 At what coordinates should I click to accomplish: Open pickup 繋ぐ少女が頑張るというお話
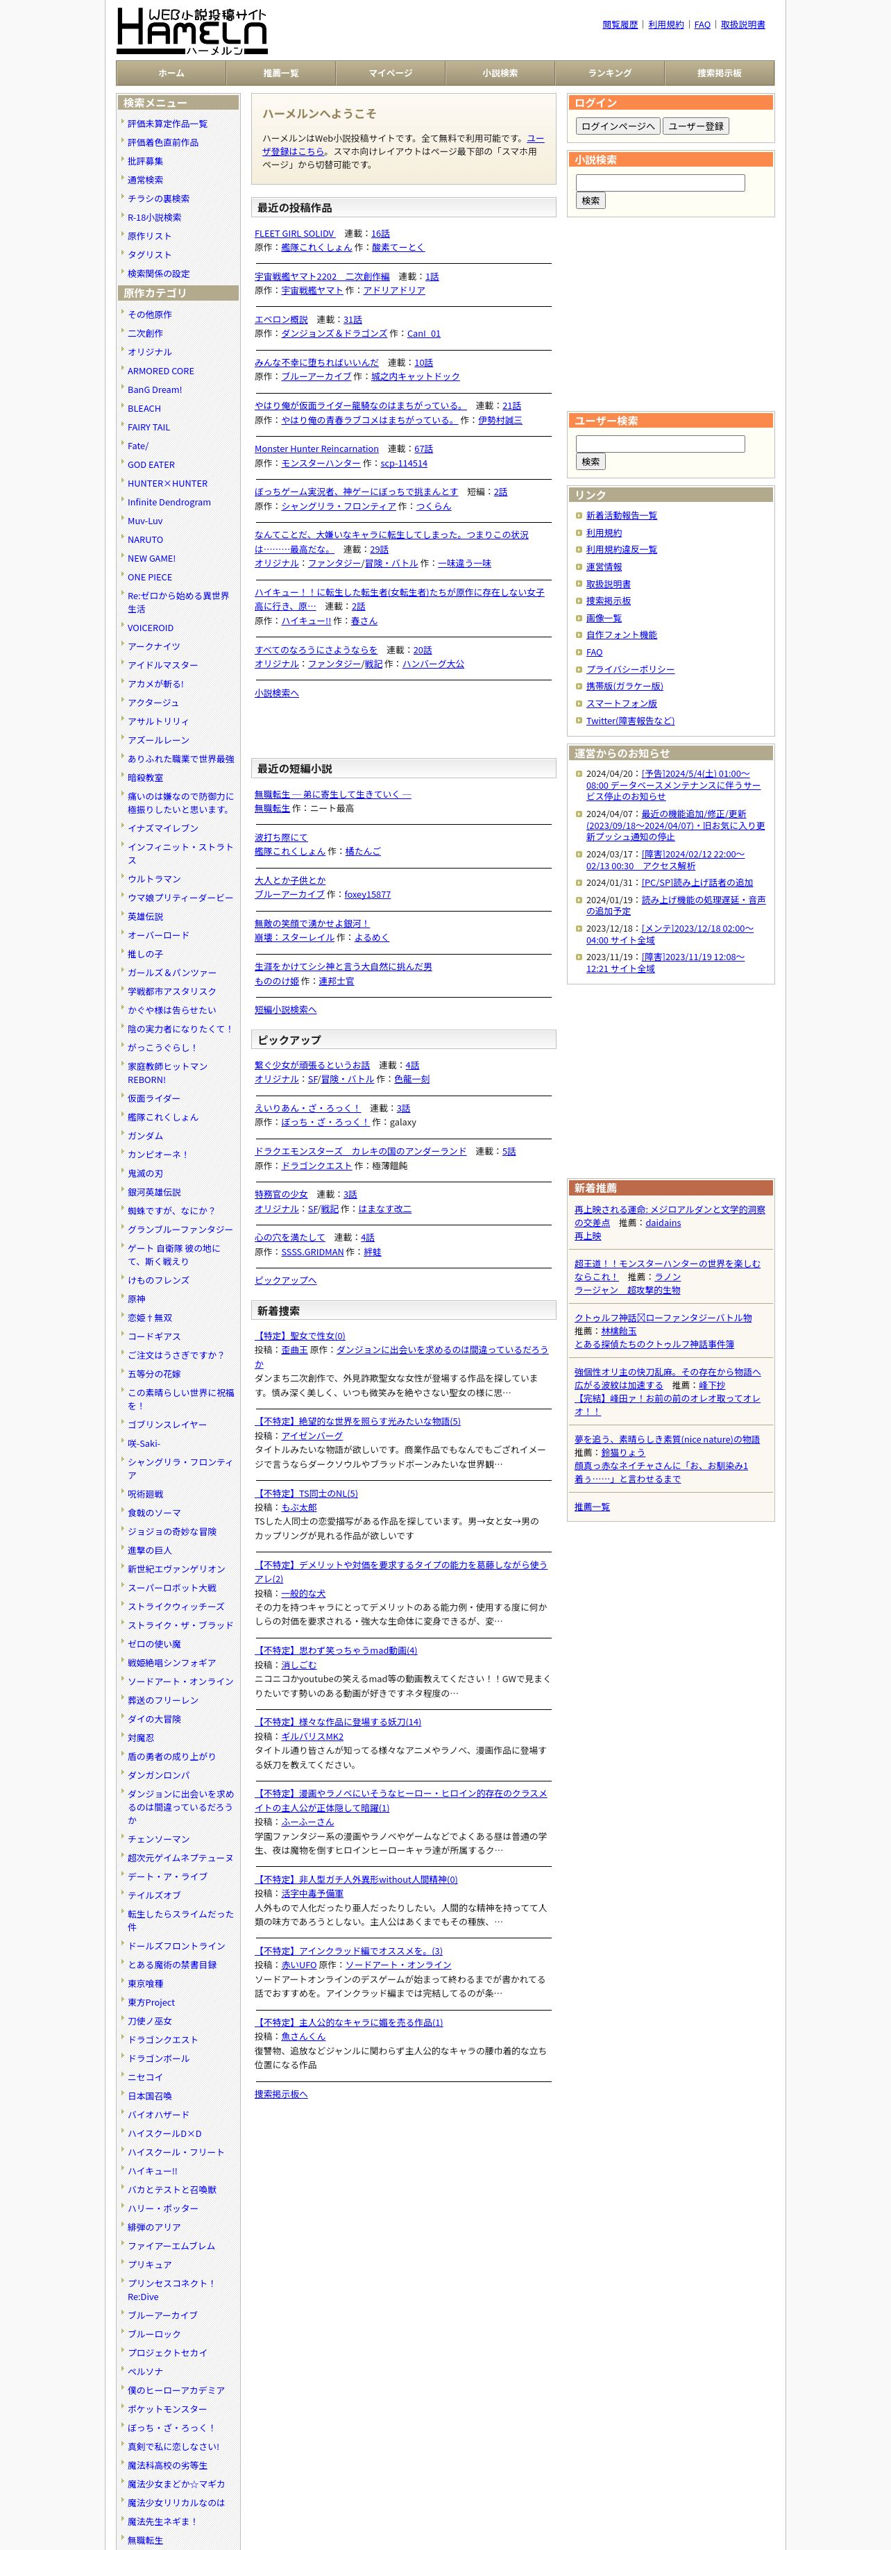coord(312,1066)
